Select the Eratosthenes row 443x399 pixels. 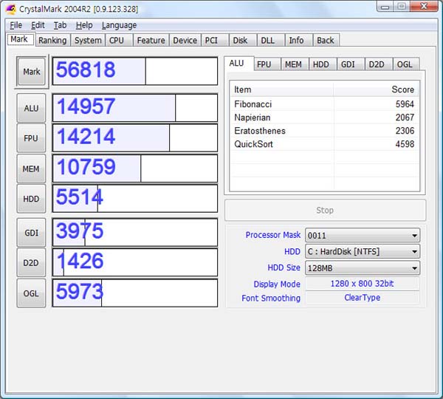pyautogui.click(x=324, y=131)
